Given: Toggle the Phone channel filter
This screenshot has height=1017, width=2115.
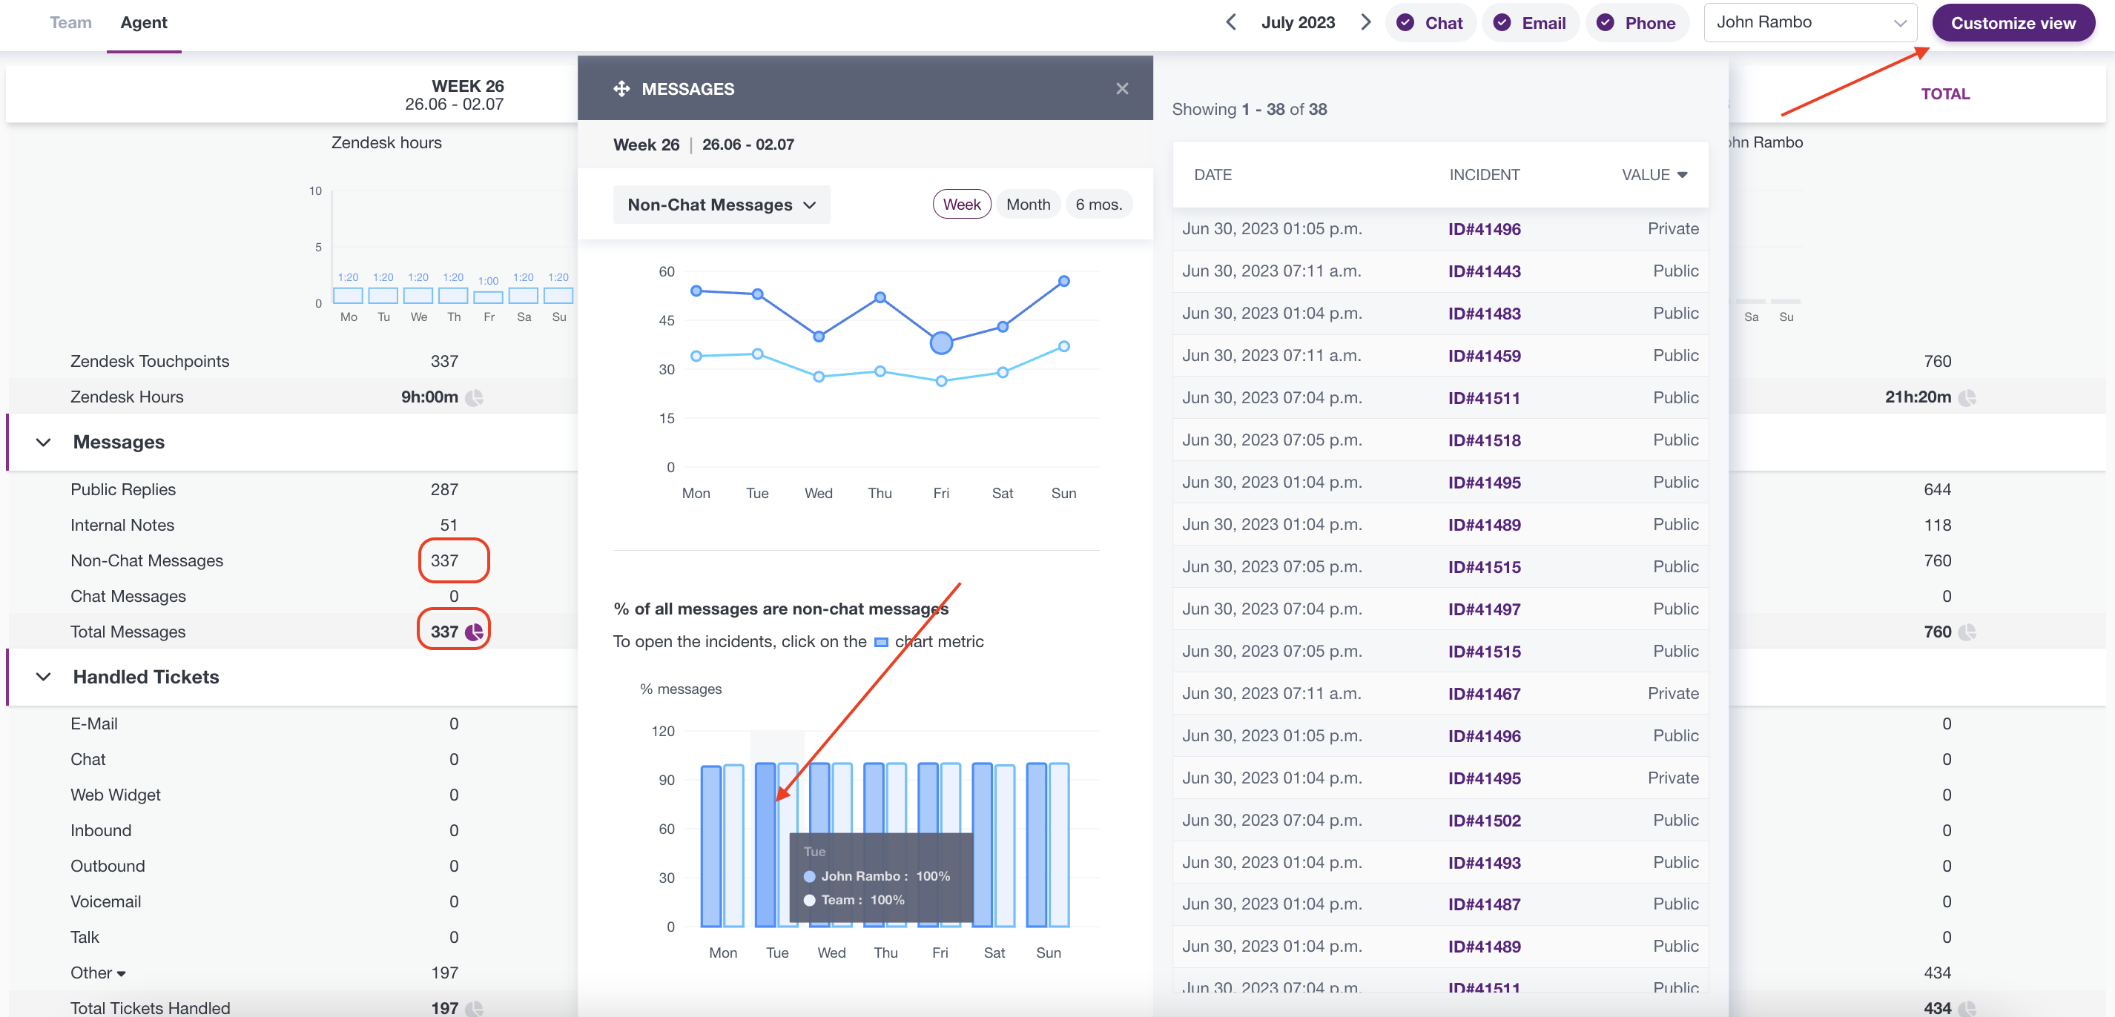Looking at the screenshot, I should [x=1637, y=23].
